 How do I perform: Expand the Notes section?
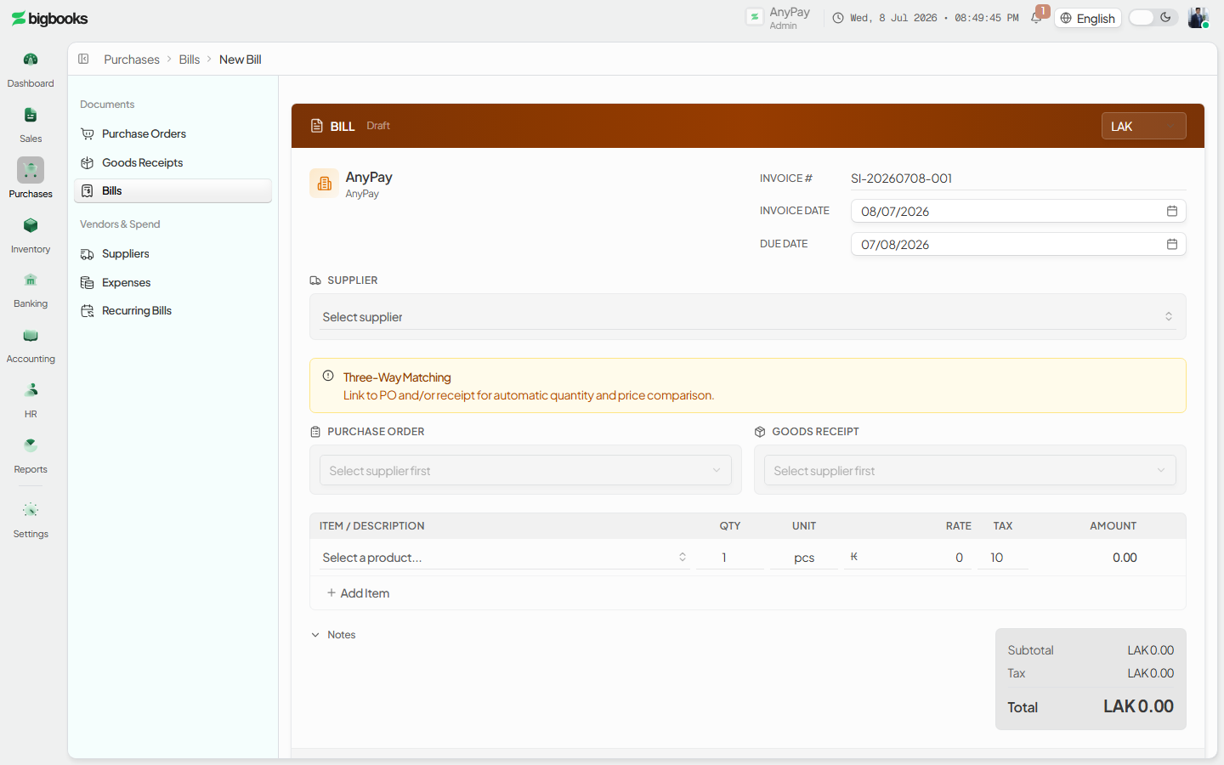(333, 635)
